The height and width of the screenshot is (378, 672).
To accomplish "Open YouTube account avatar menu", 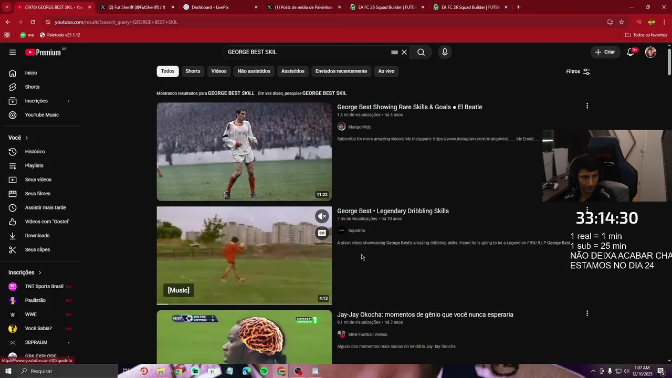I will pos(650,52).
